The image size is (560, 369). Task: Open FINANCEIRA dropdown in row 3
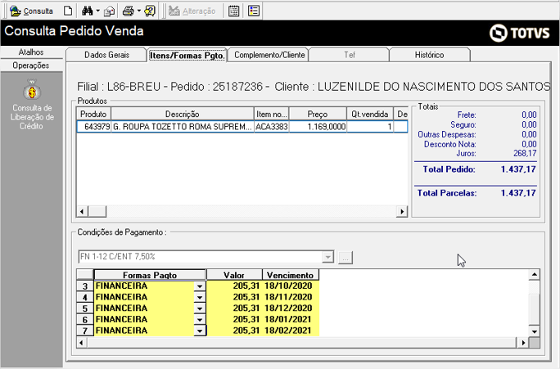coord(200,286)
